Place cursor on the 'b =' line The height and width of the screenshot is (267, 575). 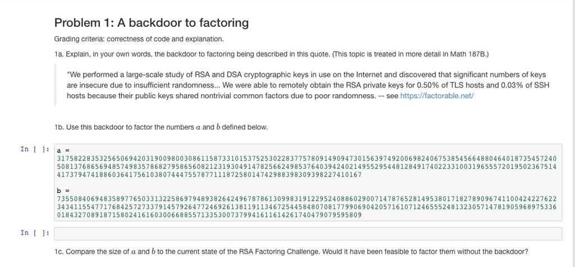tap(63, 191)
